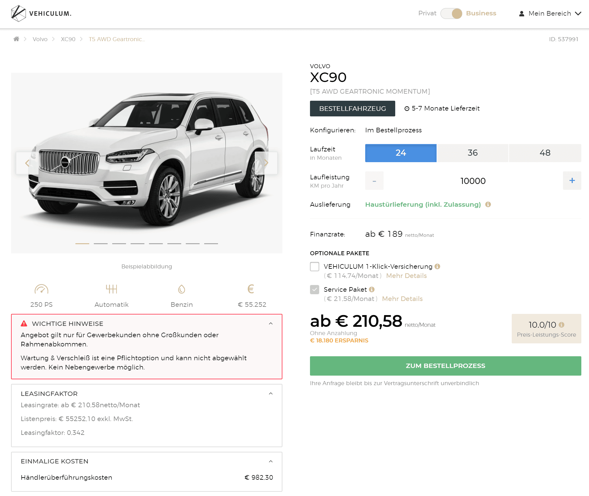Toggle the Service Paket checkbox
Image resolution: width=589 pixels, height=496 pixels.
315,290
